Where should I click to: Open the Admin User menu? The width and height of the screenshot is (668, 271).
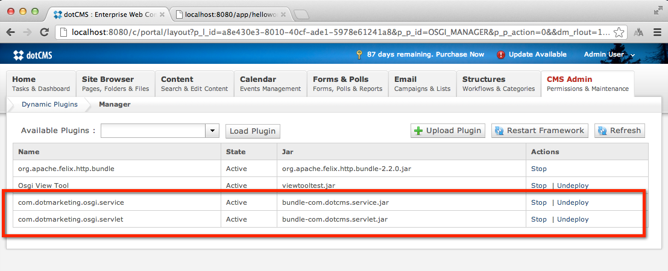(609, 55)
